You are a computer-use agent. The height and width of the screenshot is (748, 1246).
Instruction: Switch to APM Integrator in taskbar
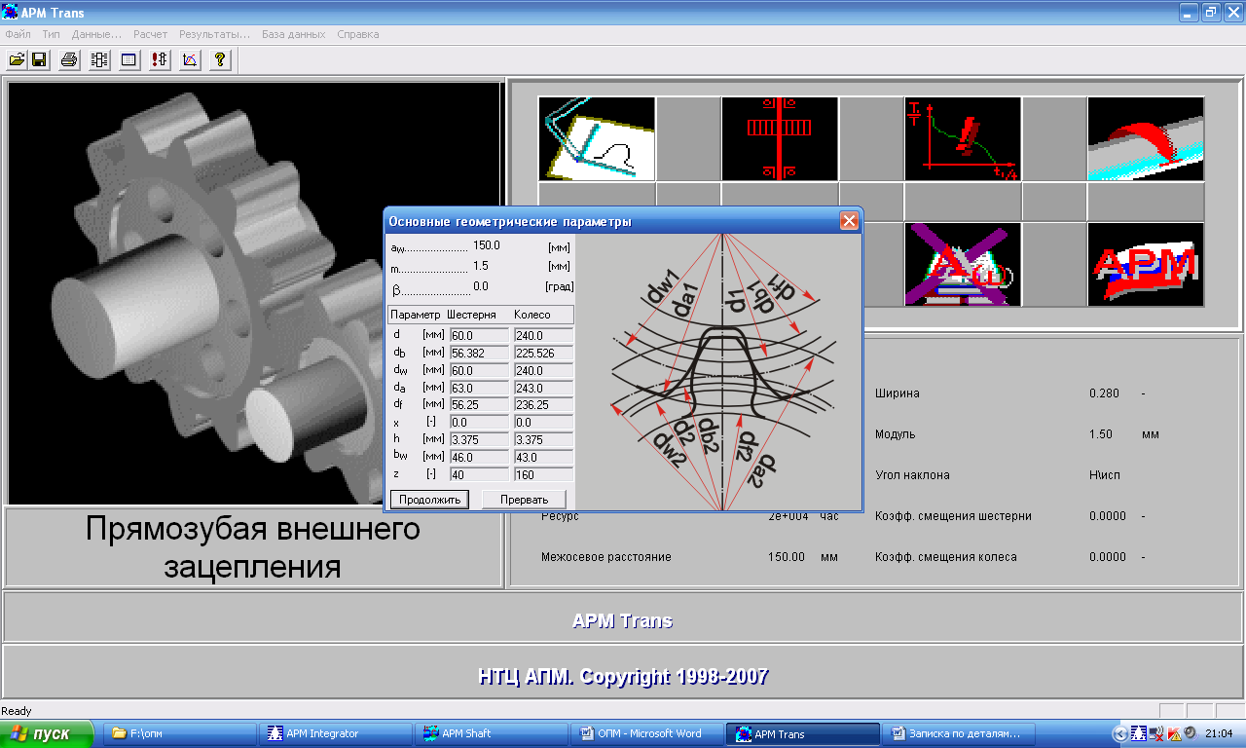click(337, 733)
